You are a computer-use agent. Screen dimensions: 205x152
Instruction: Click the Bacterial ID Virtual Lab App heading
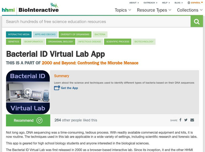(55, 54)
